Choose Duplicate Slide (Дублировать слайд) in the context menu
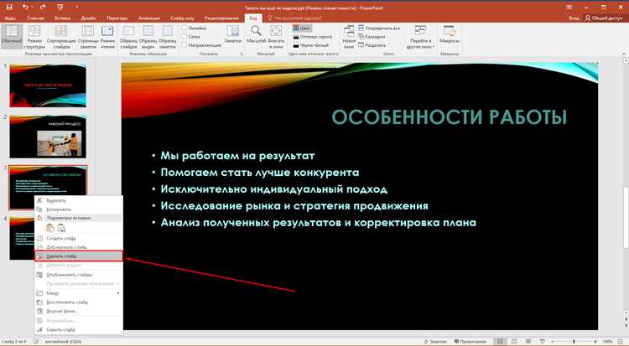 coord(78,247)
